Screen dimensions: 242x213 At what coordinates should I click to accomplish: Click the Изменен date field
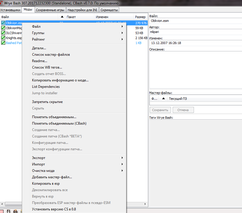click(196, 43)
